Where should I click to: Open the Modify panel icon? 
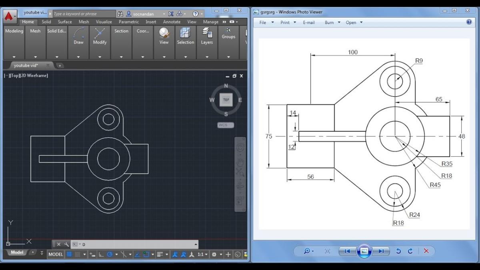(x=100, y=33)
